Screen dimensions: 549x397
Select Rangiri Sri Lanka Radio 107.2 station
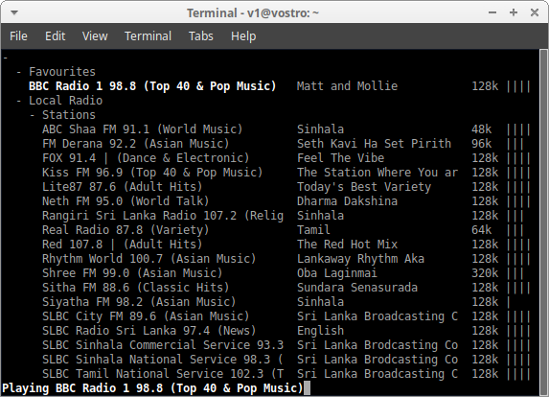pos(163,216)
